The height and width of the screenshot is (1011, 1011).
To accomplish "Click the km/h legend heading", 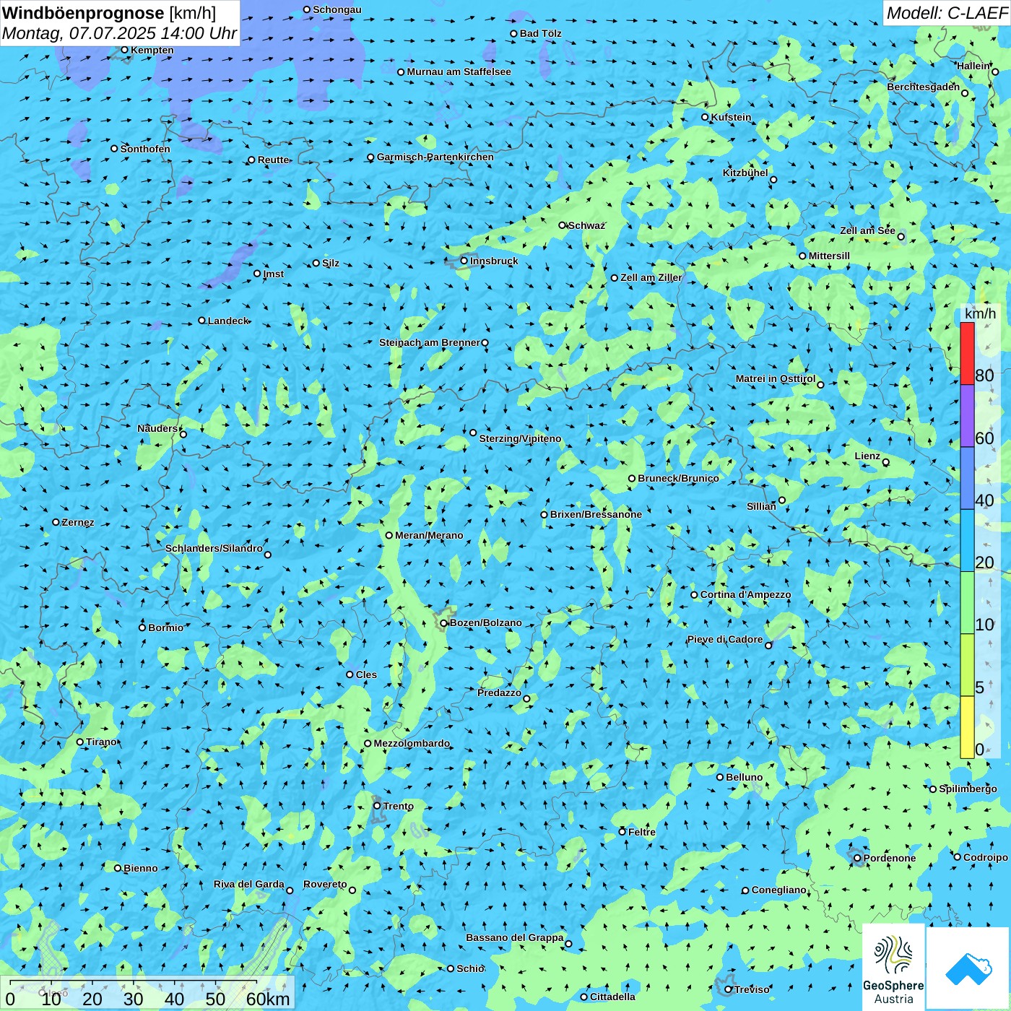I will pos(980,313).
